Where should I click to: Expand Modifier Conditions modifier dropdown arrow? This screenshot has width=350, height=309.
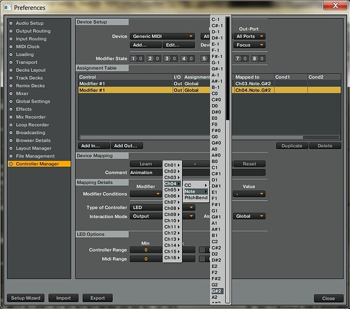point(158,193)
